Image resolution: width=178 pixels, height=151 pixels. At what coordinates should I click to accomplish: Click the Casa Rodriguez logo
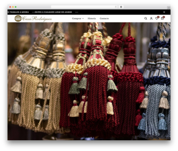pos(33,19)
